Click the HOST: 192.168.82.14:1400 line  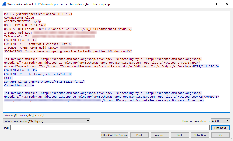tap(25, 25)
